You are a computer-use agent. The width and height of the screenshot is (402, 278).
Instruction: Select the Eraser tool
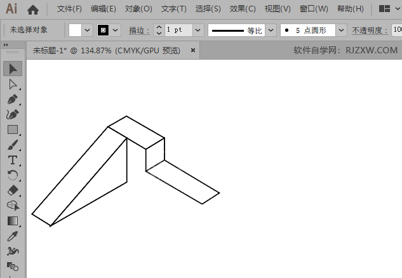pos(13,190)
